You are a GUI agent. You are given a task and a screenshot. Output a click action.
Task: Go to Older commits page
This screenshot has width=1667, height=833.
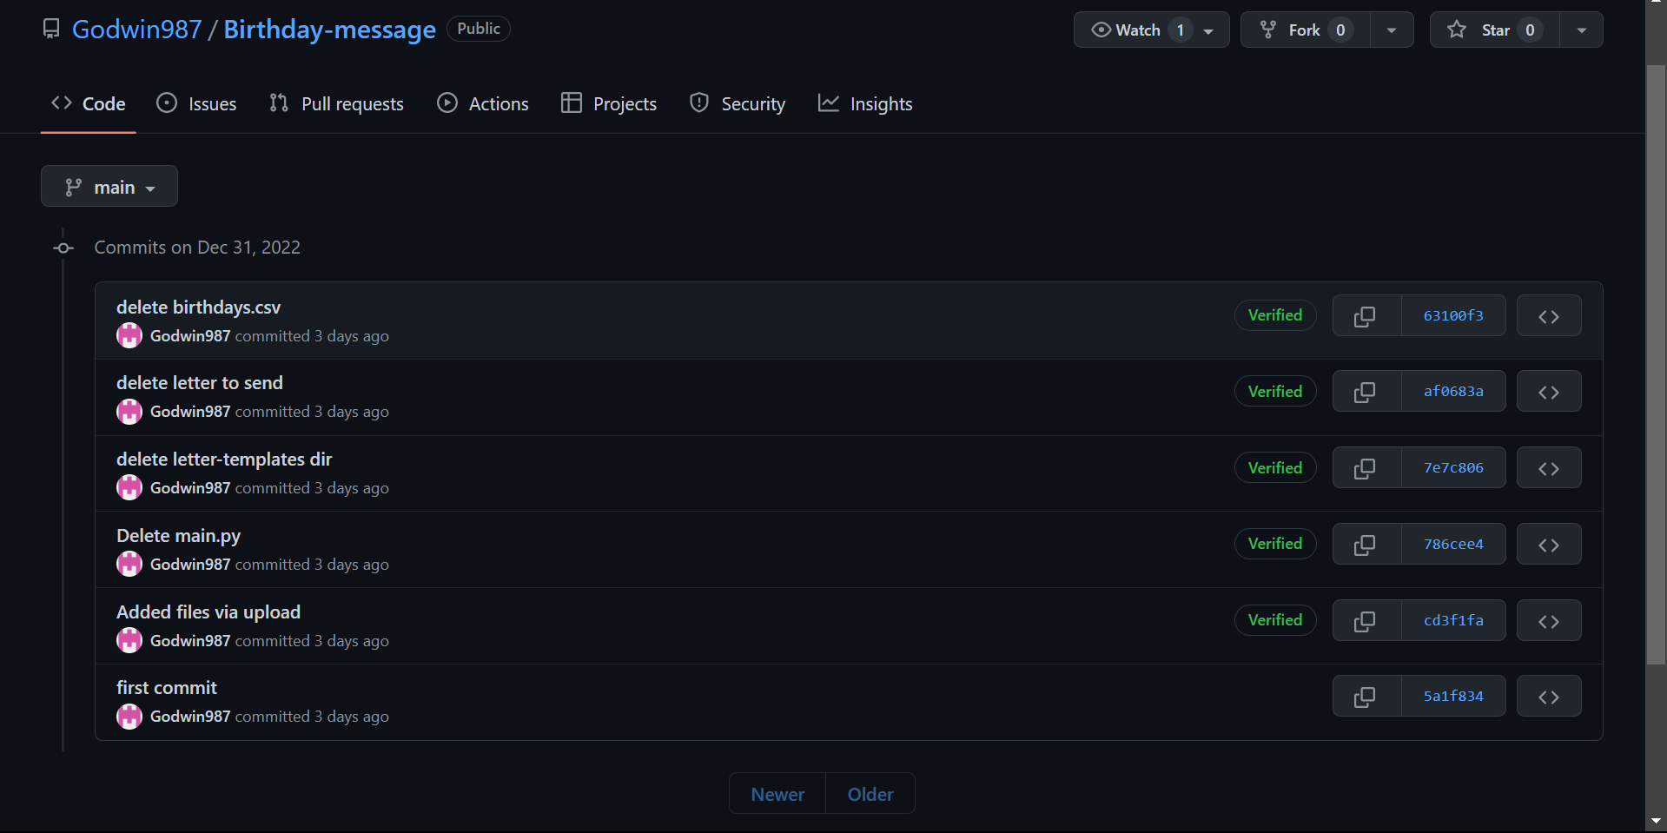point(870,794)
